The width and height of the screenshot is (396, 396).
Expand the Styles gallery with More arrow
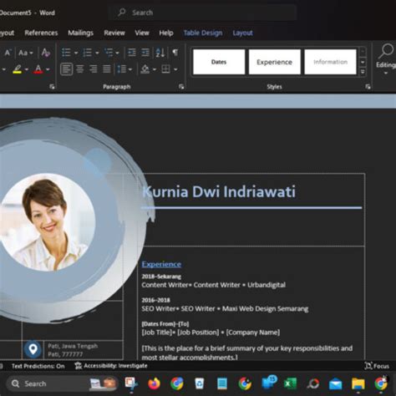click(363, 72)
